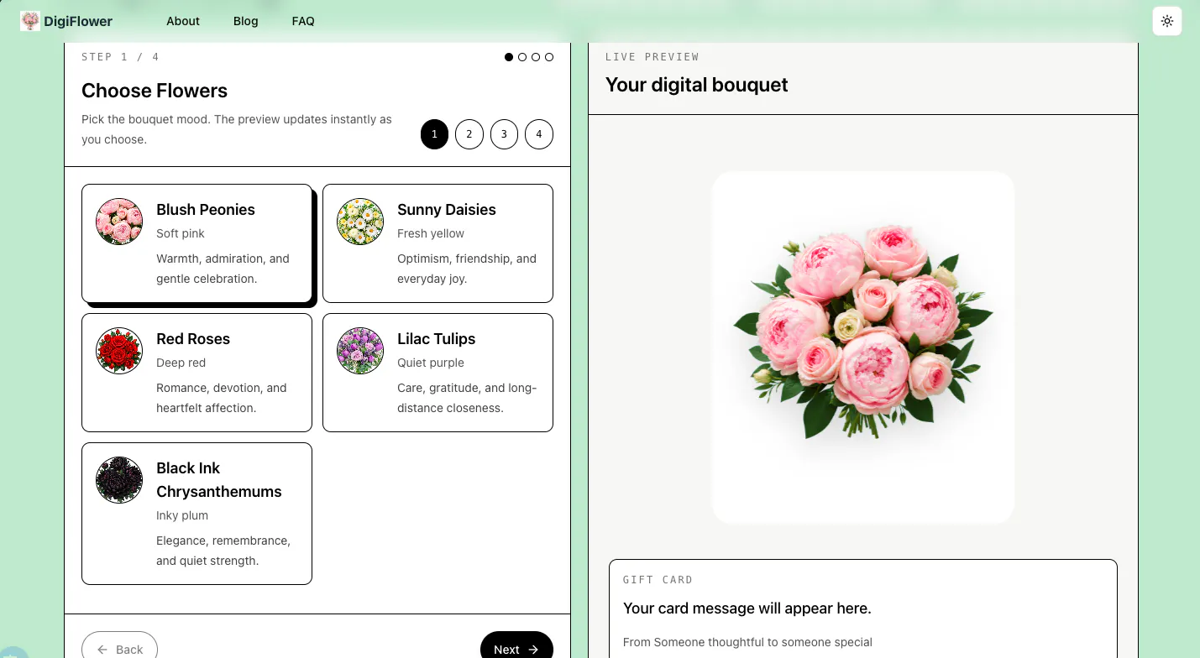The image size is (1200, 658).
Task: Select the Blush Peonies card
Action: [197, 243]
